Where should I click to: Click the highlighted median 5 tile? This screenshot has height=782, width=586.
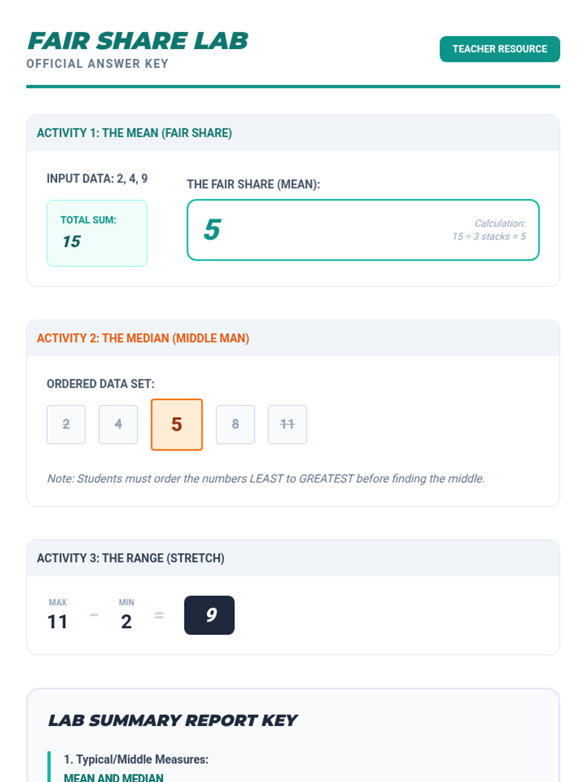pyautogui.click(x=177, y=424)
